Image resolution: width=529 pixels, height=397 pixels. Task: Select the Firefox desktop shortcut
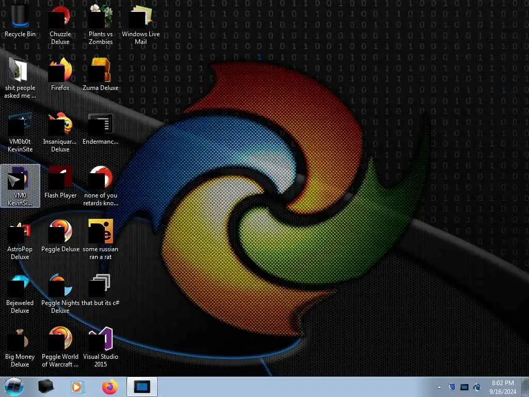pyautogui.click(x=60, y=74)
